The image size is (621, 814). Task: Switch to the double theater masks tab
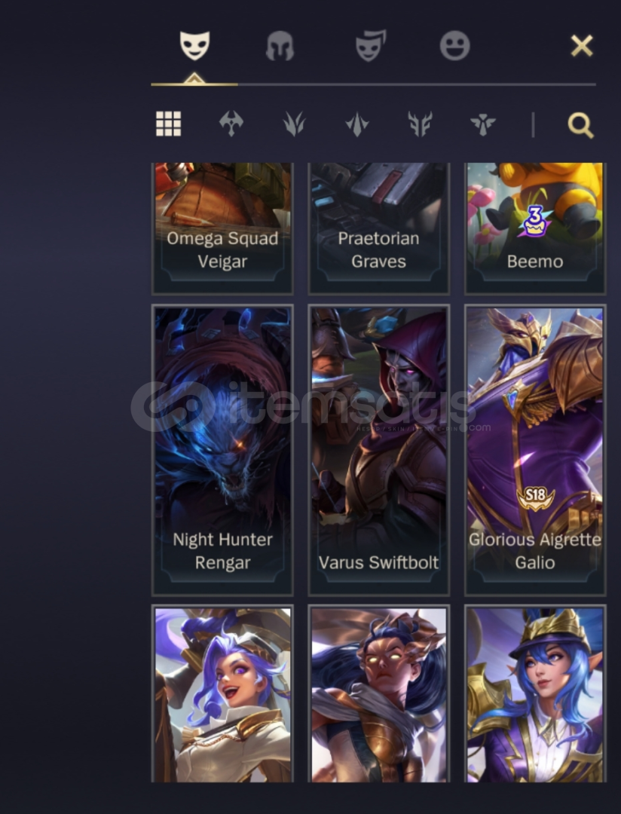[370, 46]
